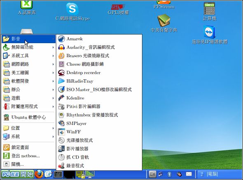Click the Bluetooth tray icon
Screen dimensions: 243x180
[x=169, y=174]
